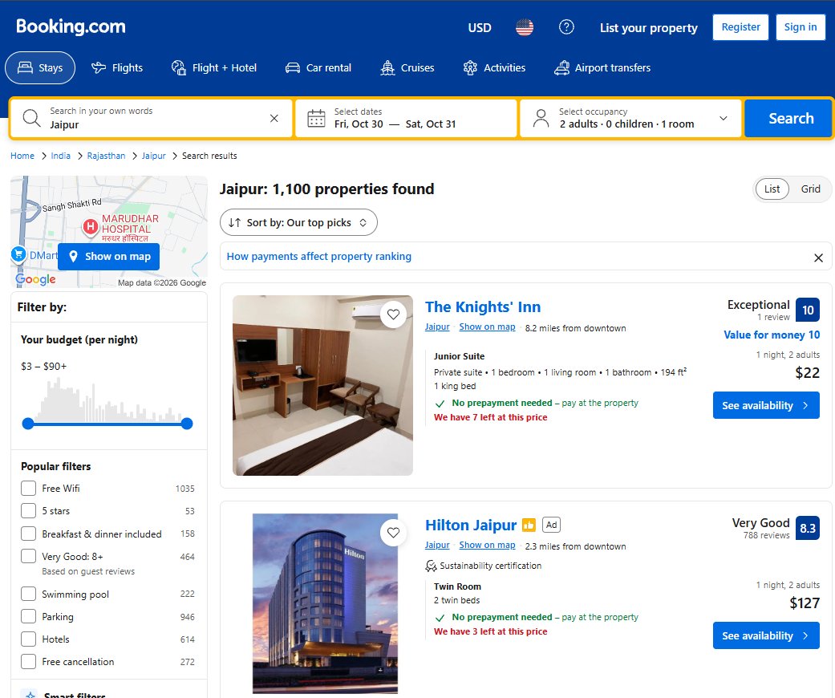The image size is (835, 698).
Task: Click the magnifier search icon
Action: [31, 118]
